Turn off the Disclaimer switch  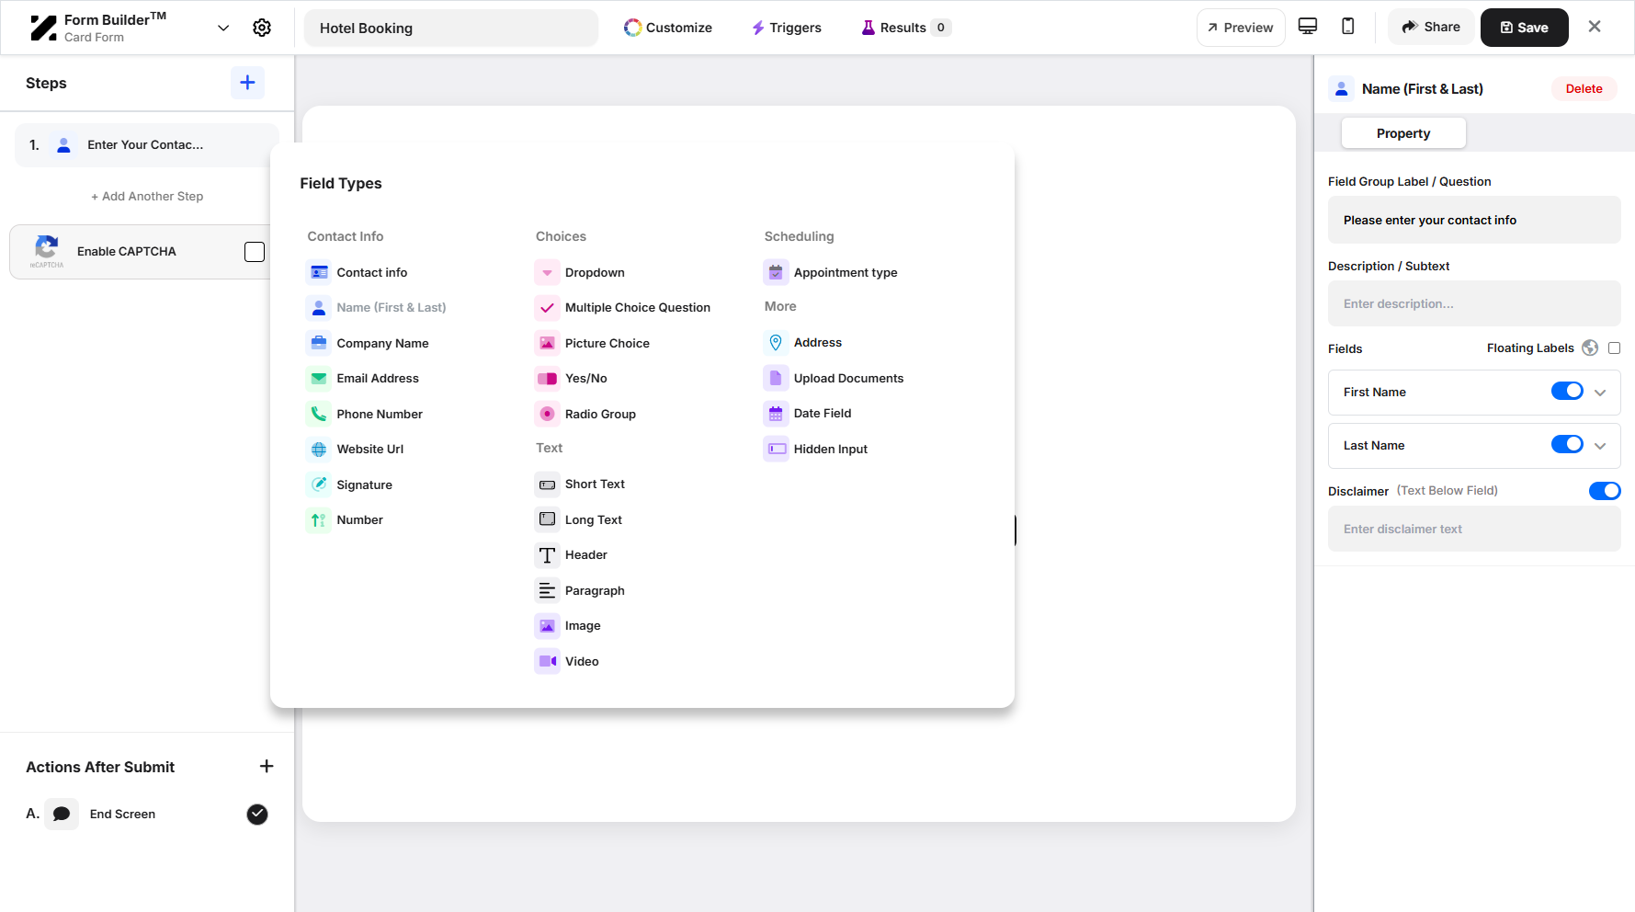(1605, 491)
